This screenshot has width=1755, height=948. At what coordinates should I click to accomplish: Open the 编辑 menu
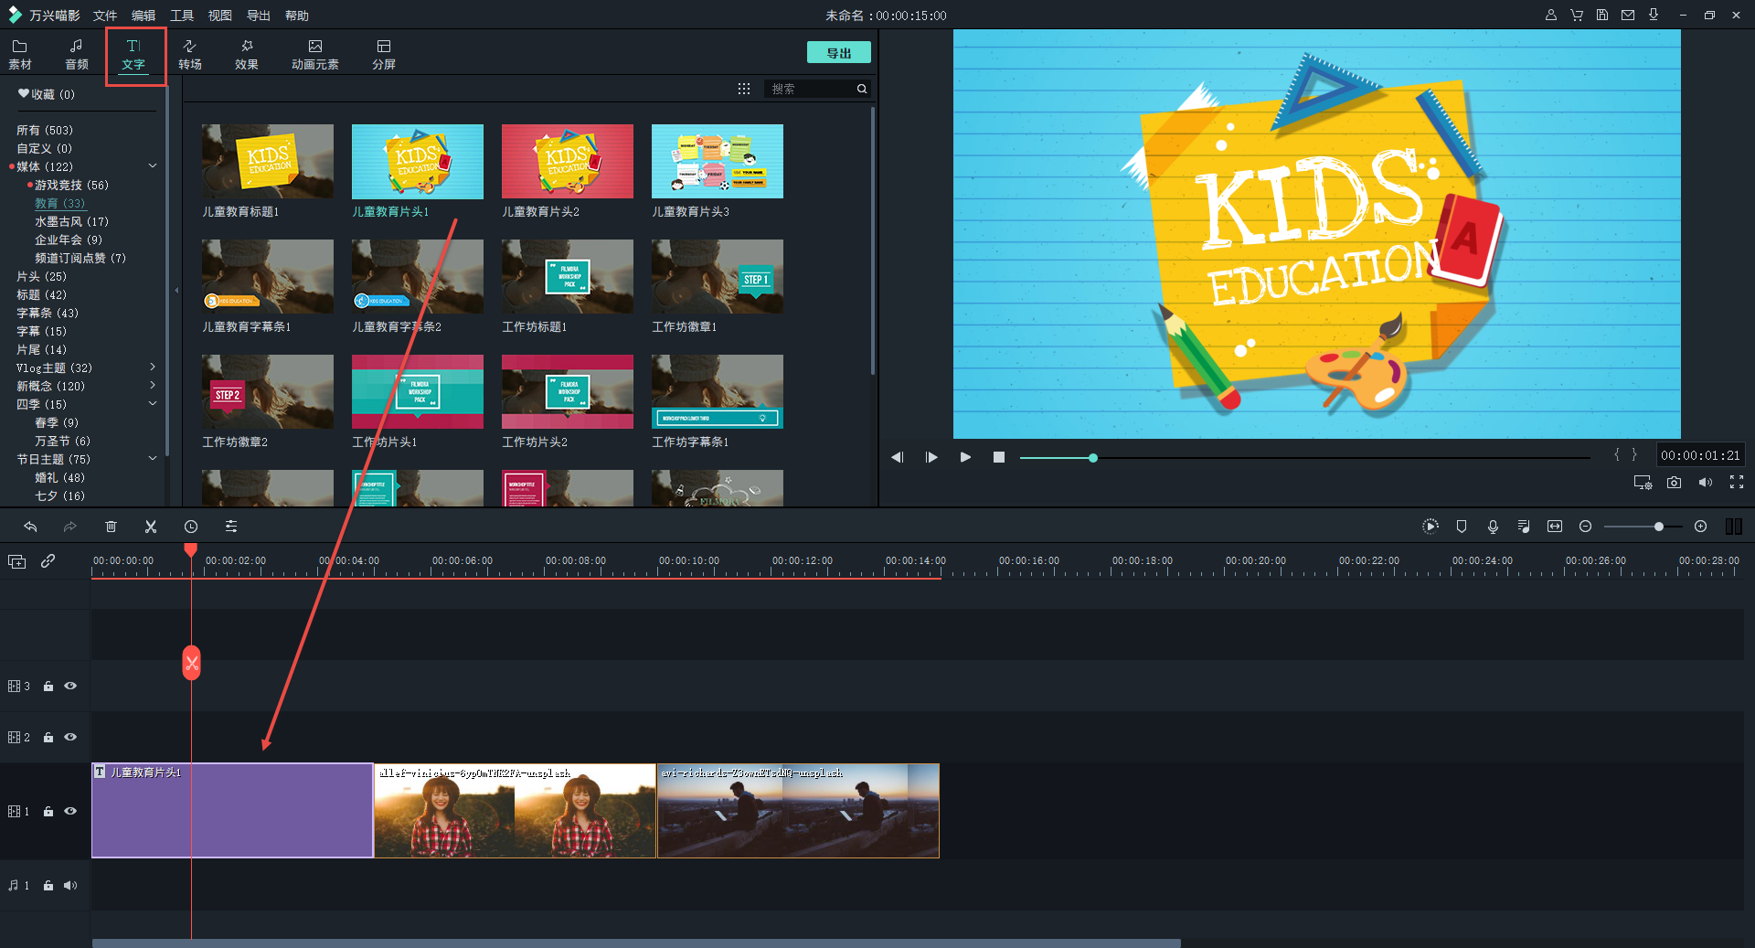click(x=144, y=16)
